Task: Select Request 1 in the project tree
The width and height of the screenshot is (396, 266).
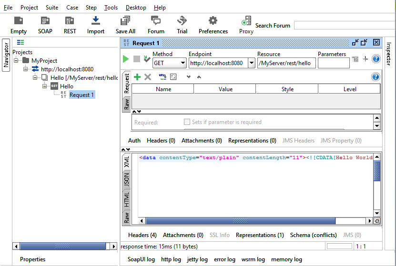Action: pos(81,95)
